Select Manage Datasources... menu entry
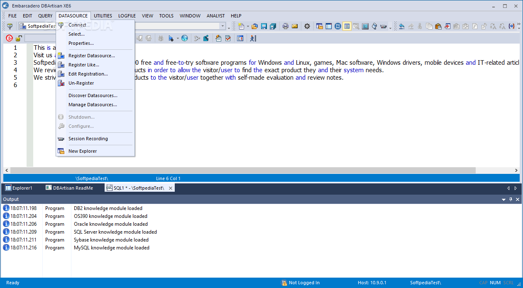The image size is (523, 288). click(95, 105)
